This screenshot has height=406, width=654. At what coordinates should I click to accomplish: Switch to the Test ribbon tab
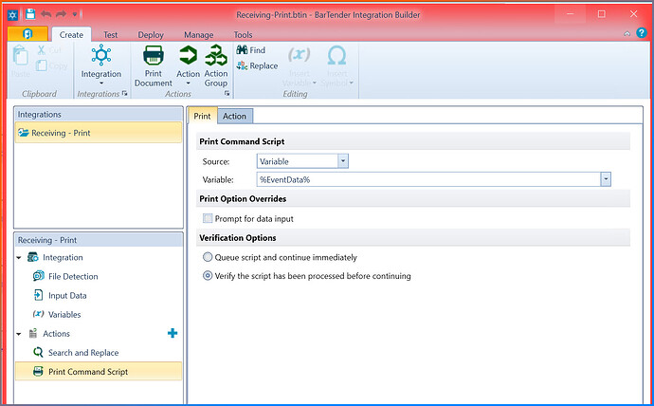point(111,35)
